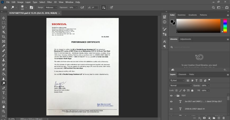The image size is (230, 120).
Task: Open the brush preset picker arrow
Action: (x=26, y=7)
